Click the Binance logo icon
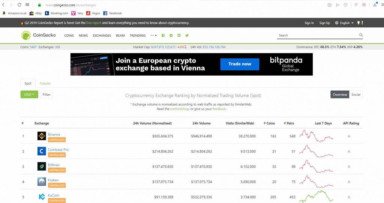The width and height of the screenshot is (384, 203). 42,136
